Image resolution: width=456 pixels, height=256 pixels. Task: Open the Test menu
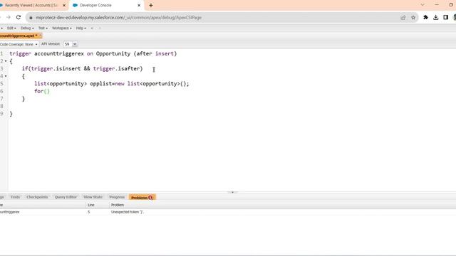43,28
